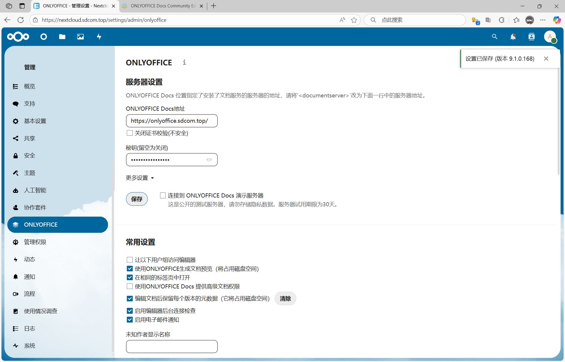
Task: Open the Photos app icon
Action: (x=80, y=37)
